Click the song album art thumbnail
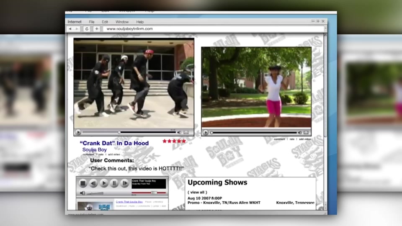 click(x=95, y=206)
